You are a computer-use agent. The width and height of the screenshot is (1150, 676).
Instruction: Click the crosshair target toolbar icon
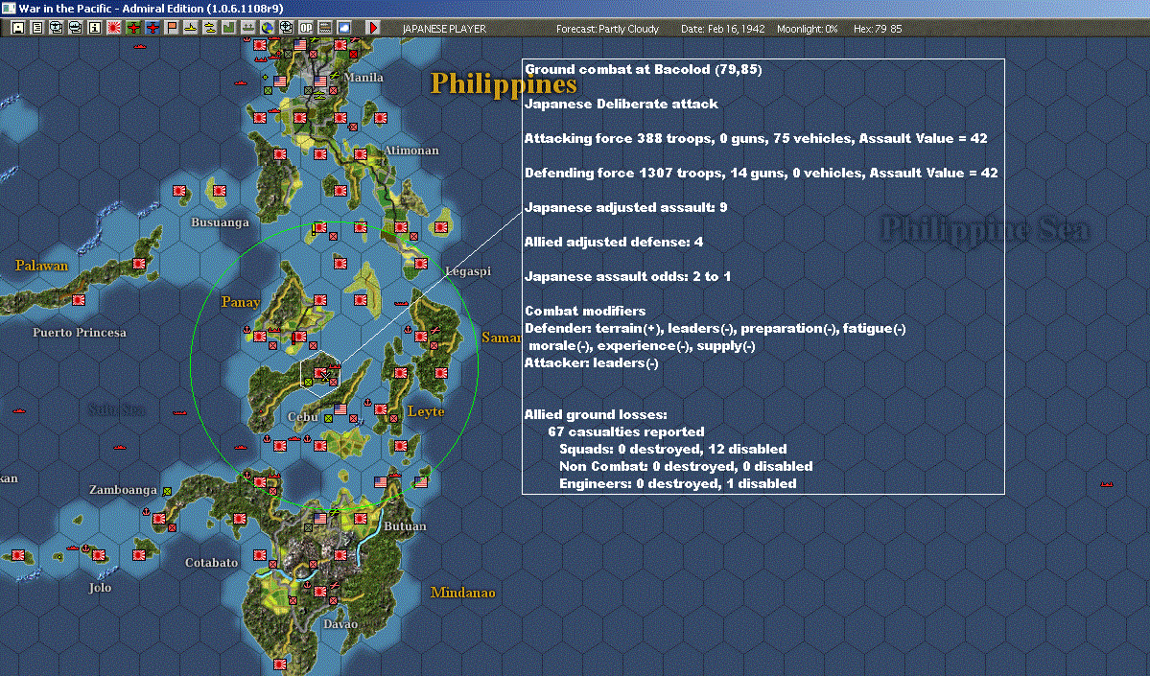(286, 28)
